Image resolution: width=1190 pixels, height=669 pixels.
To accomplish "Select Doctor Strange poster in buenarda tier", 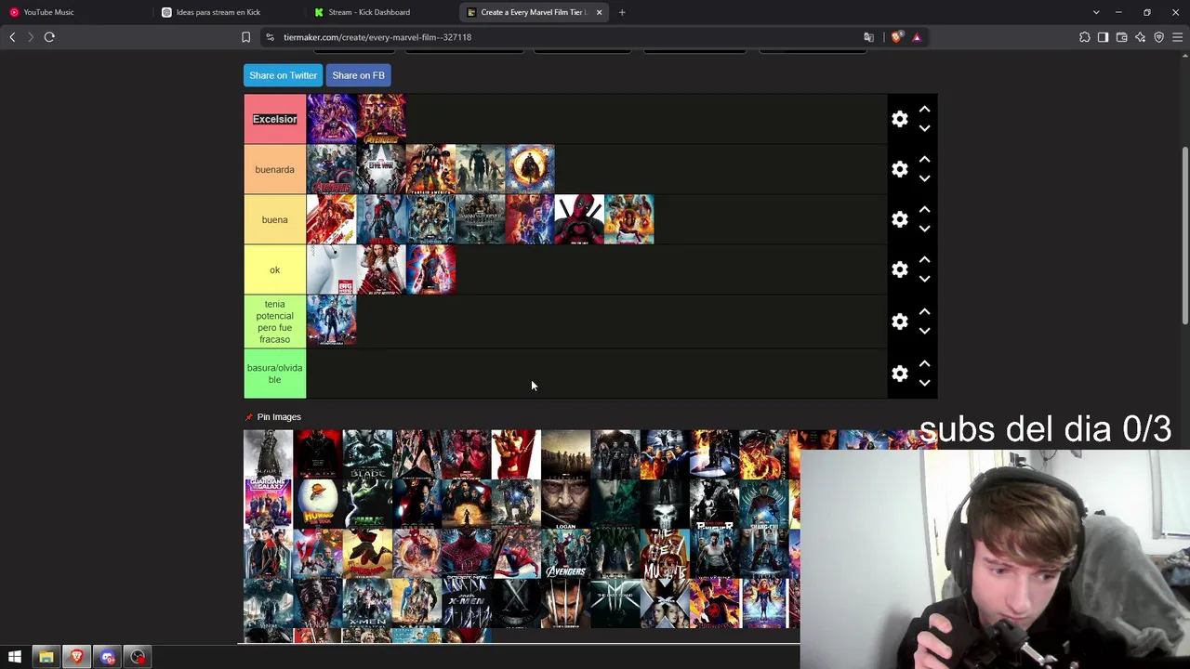I will 530,169.
